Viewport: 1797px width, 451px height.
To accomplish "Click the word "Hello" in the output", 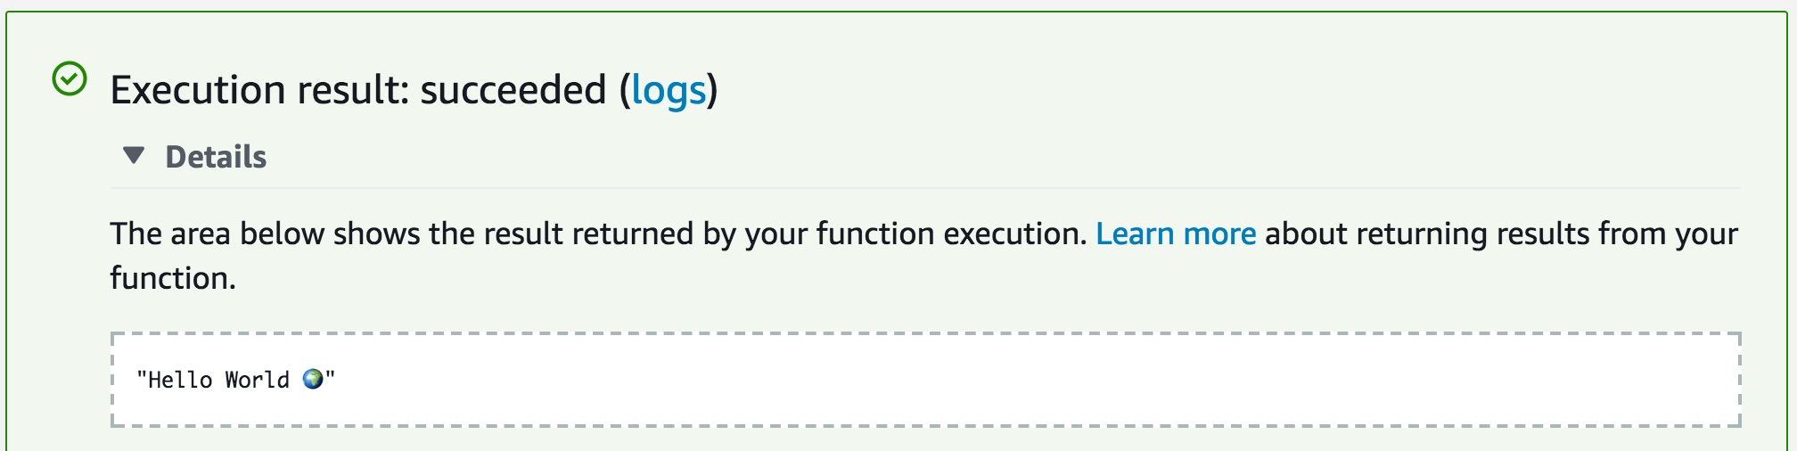I will pyautogui.click(x=180, y=381).
